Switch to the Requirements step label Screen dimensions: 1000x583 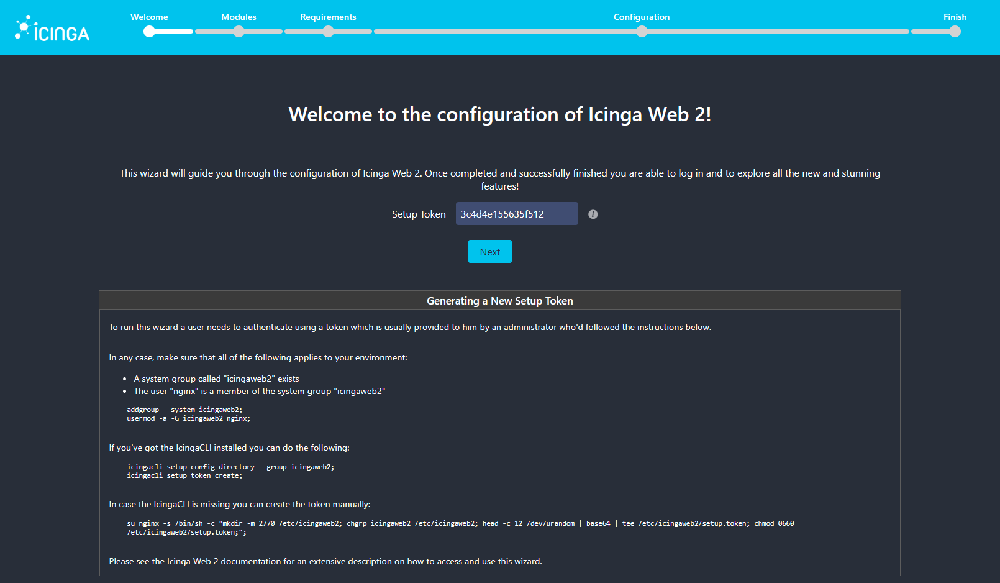coord(328,17)
